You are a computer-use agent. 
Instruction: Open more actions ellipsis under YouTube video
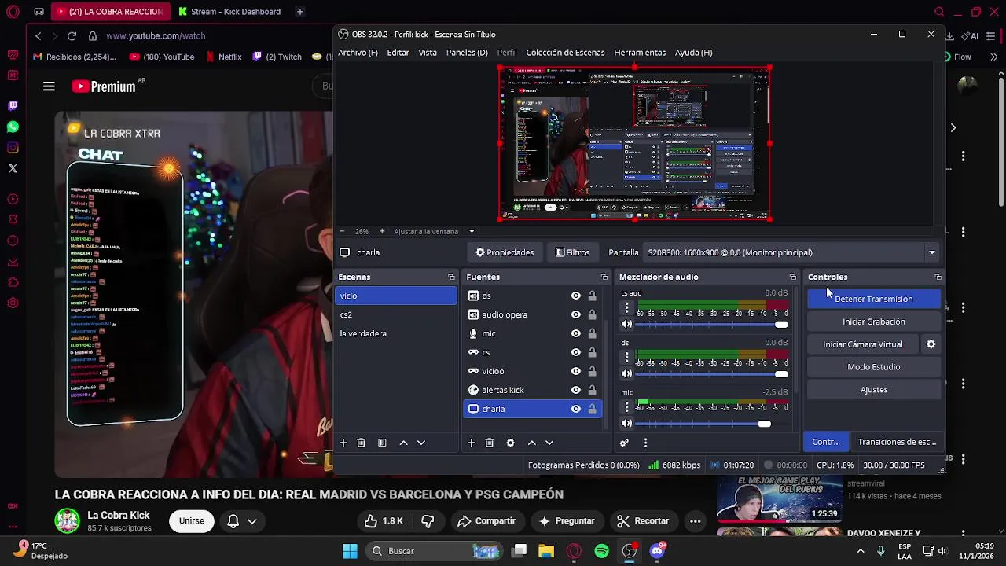[695, 520]
